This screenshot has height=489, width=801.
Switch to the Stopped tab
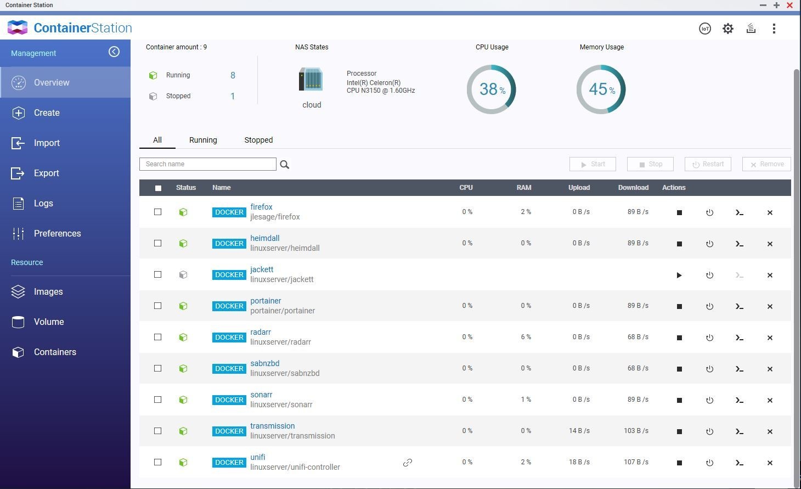click(x=258, y=140)
